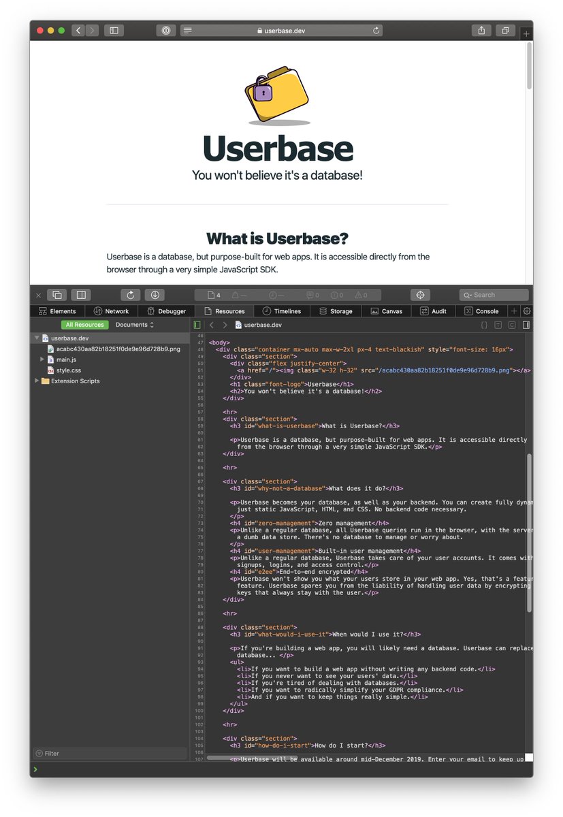The width and height of the screenshot is (563, 817).
Task: Click the resource count dashboard indicator
Action: [x=214, y=295]
